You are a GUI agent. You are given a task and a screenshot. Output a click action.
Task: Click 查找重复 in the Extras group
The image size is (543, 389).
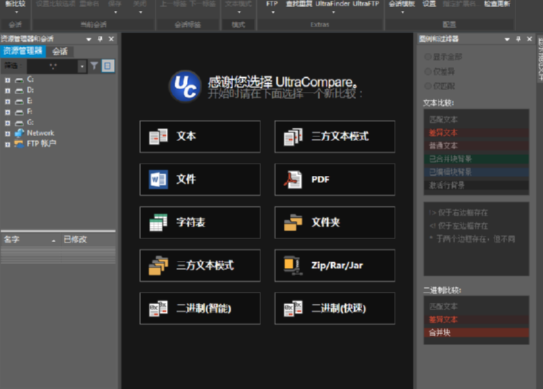[x=299, y=4]
